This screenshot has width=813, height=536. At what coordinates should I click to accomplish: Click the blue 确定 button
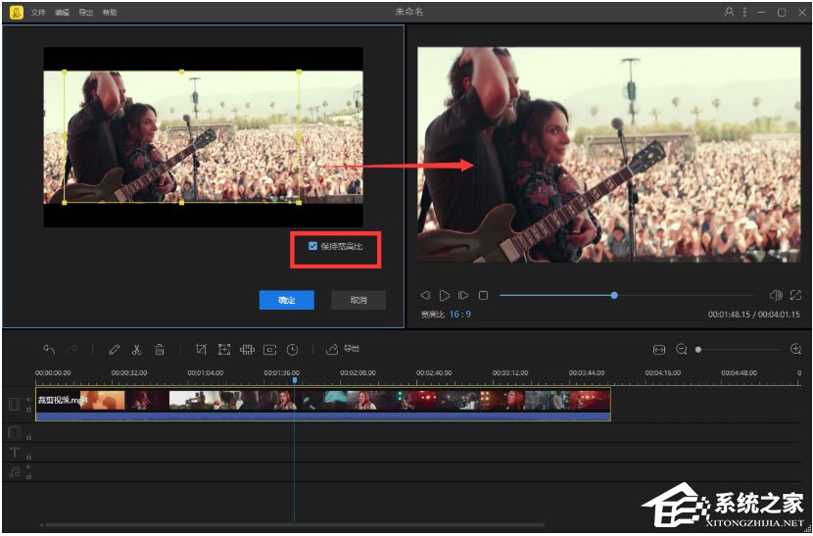(287, 300)
